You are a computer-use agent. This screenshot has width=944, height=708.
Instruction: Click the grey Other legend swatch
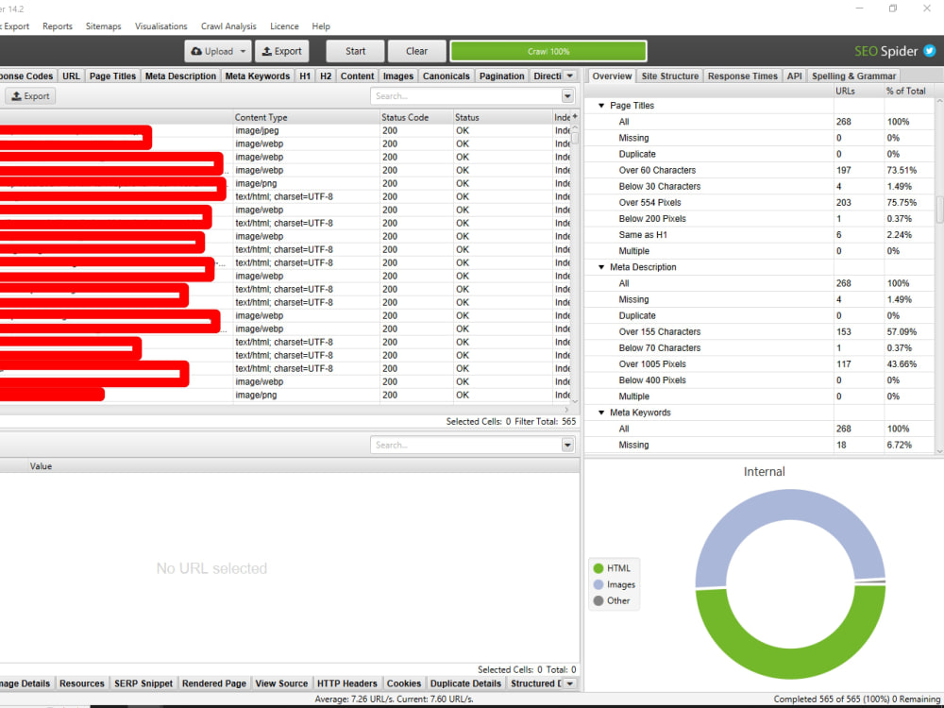tap(598, 600)
